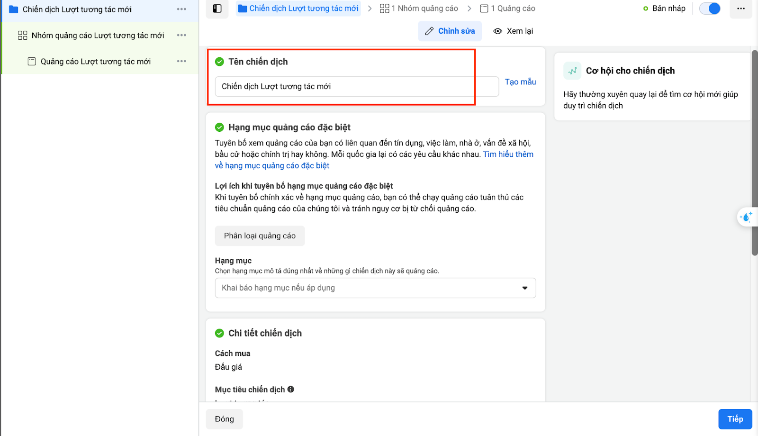Screen dimensions: 758x436
Task: Select Nhóm quảng cáo Lượt tương tác mới in tree
Action: (98, 36)
